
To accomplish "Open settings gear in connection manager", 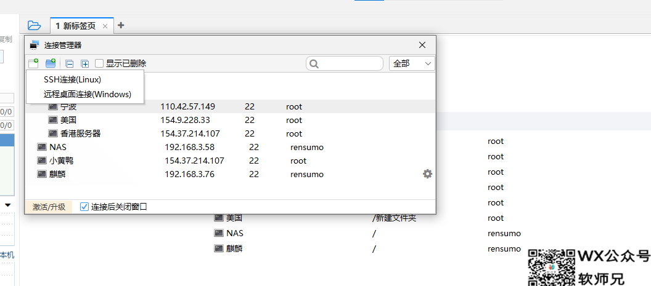I will click(427, 174).
